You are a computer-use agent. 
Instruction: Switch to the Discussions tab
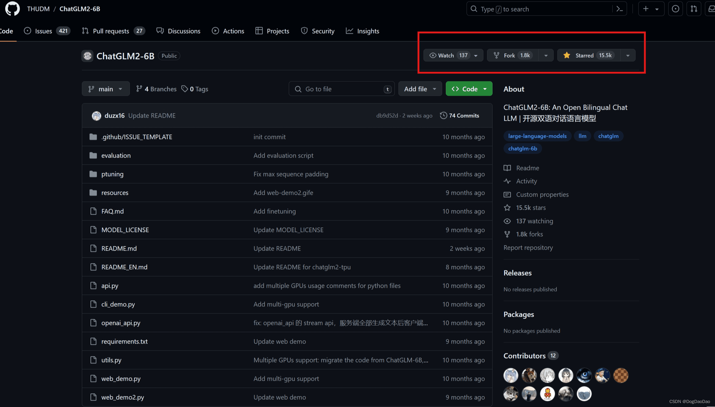(178, 31)
